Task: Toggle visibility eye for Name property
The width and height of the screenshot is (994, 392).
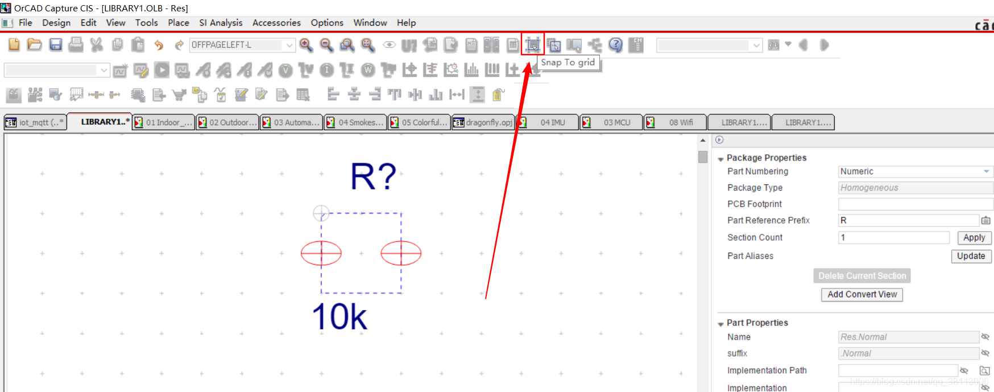Action: (985, 337)
